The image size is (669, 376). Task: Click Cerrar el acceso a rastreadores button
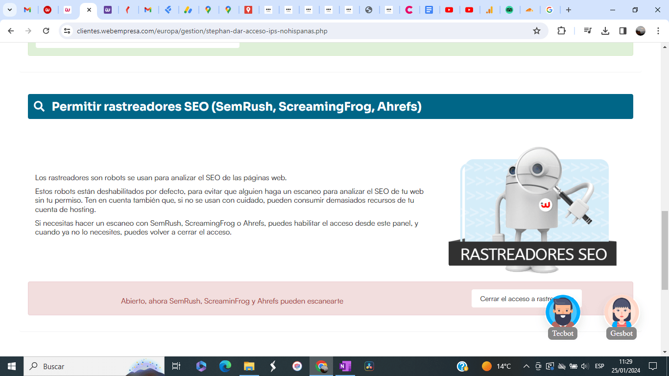526,299
